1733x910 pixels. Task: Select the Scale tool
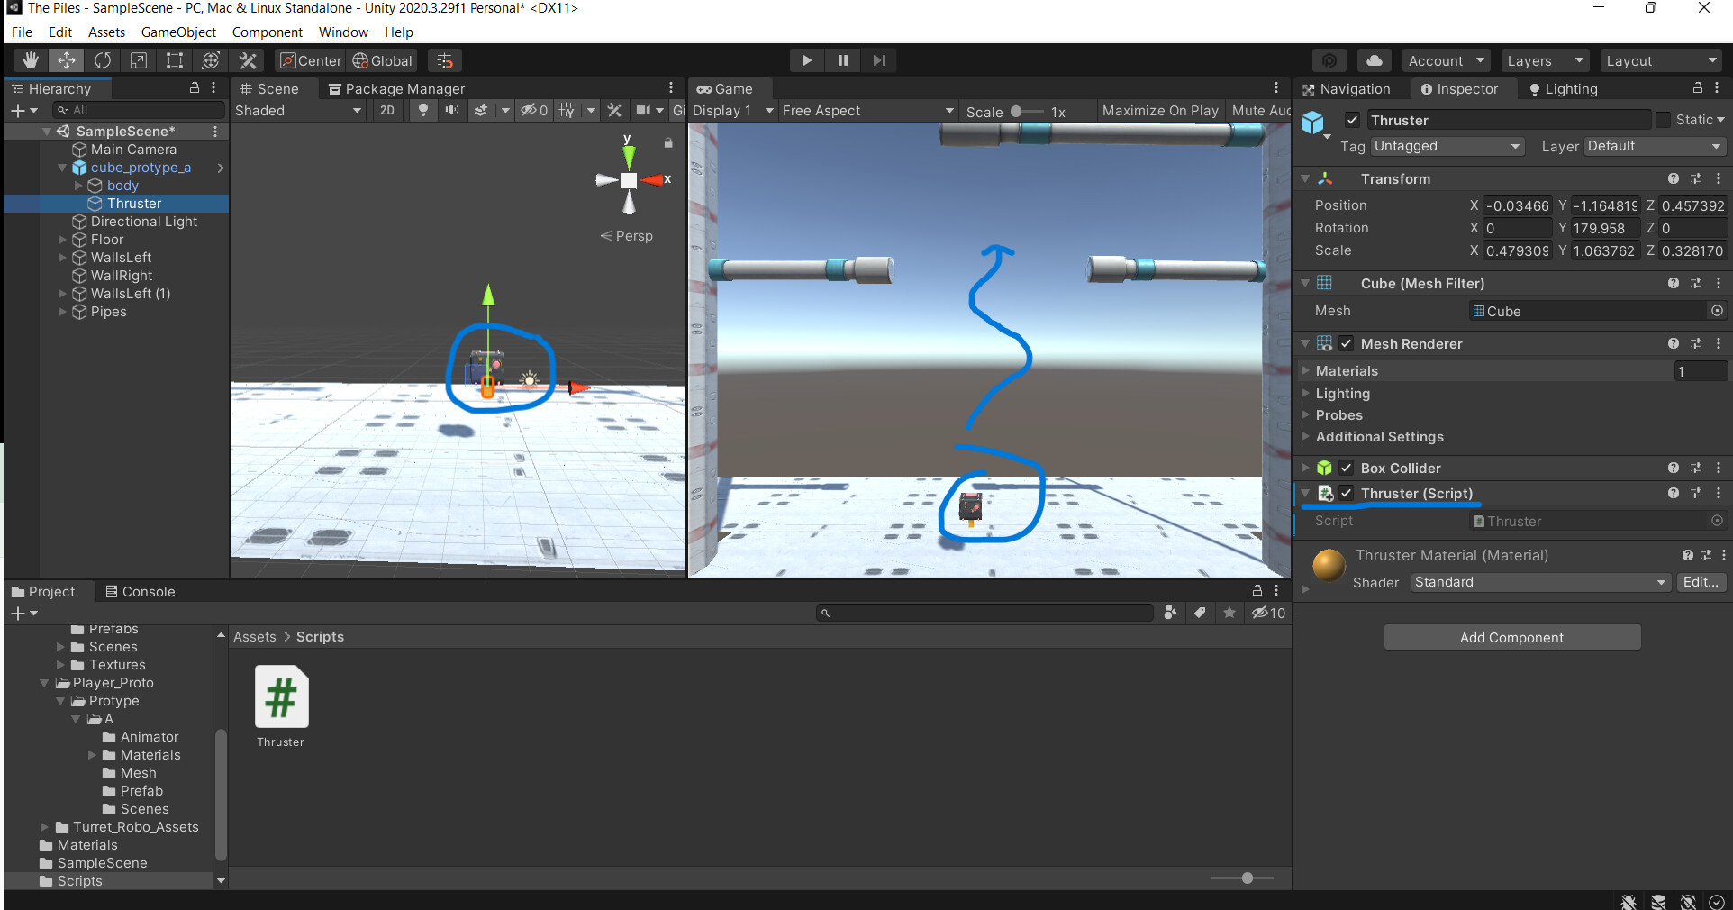pos(139,60)
